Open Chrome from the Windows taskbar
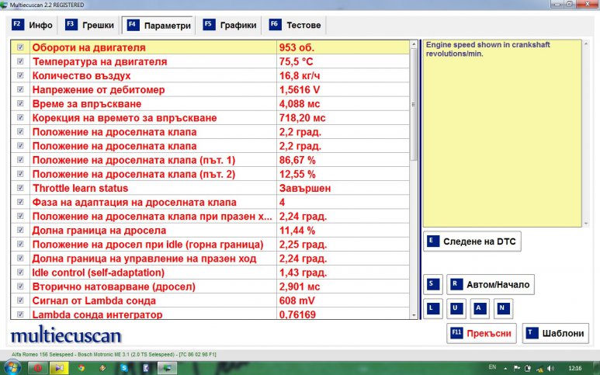 81,367
